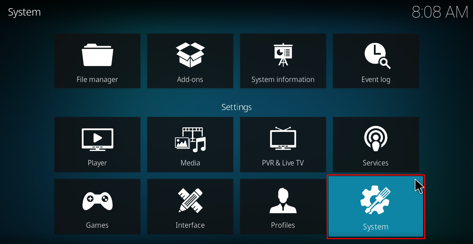The image size is (473, 244).
Task: Click the Settings section heading
Action: coord(237,107)
